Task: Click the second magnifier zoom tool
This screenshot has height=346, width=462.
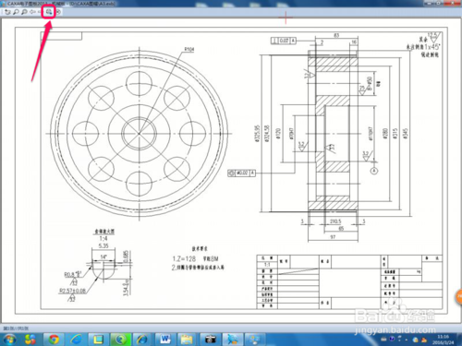Action: click(x=24, y=12)
